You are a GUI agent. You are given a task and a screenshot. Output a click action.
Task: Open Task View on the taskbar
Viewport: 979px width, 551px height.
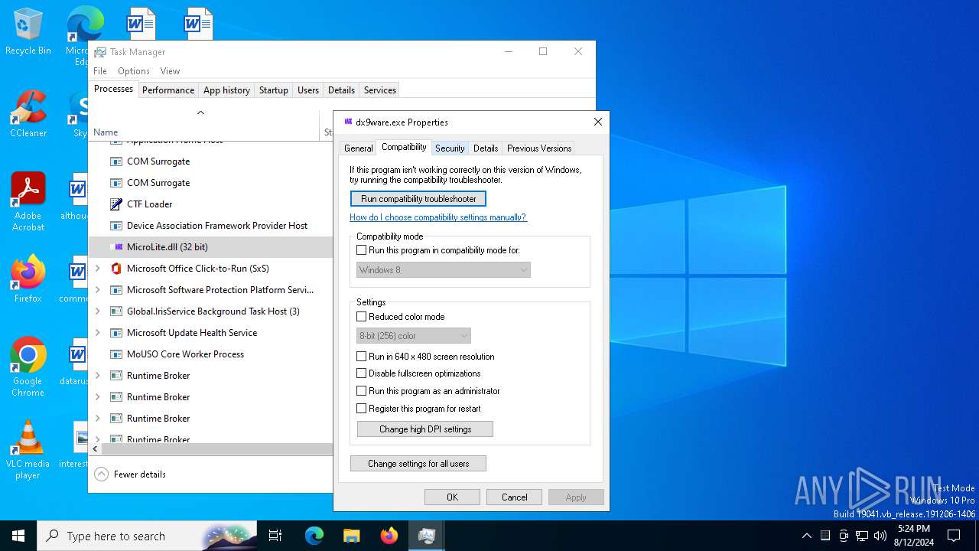tap(275, 536)
